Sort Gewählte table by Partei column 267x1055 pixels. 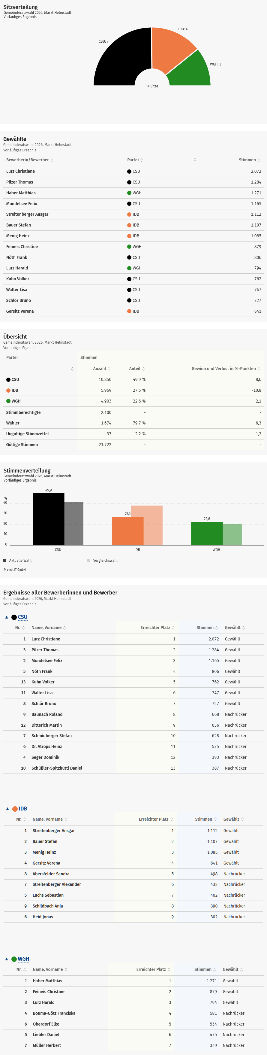[135, 160]
